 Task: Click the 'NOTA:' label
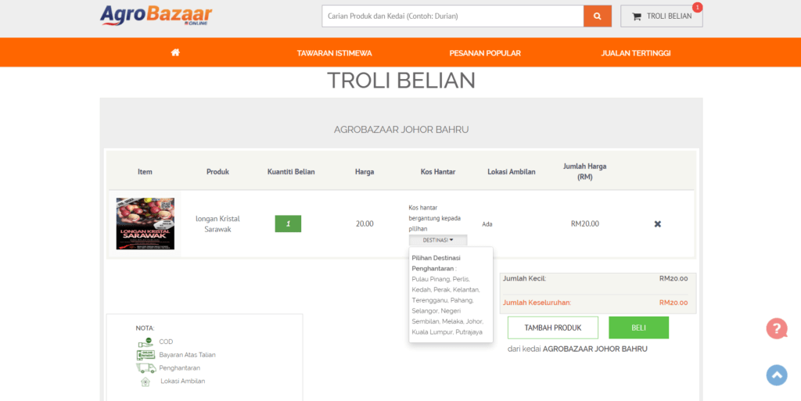click(145, 328)
